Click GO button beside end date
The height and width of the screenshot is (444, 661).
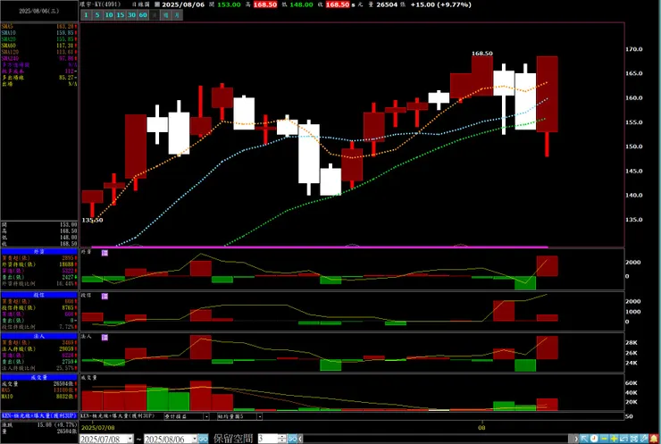click(203, 439)
